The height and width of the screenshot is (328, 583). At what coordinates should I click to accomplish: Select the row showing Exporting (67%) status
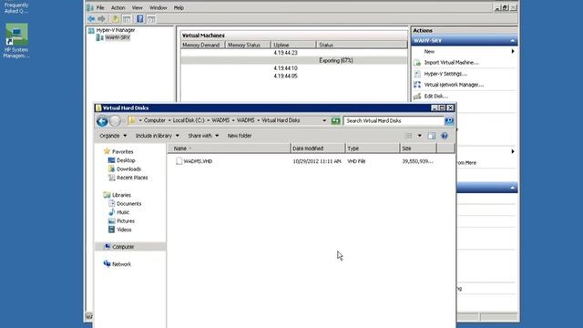[x=294, y=61]
